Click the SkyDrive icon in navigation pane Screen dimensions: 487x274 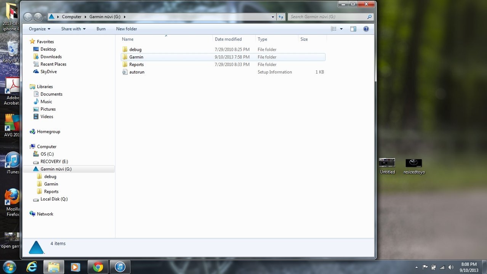tap(36, 72)
